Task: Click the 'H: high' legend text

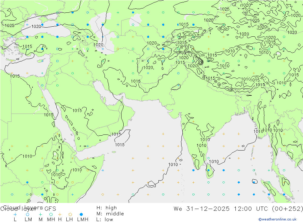Action: point(107,208)
